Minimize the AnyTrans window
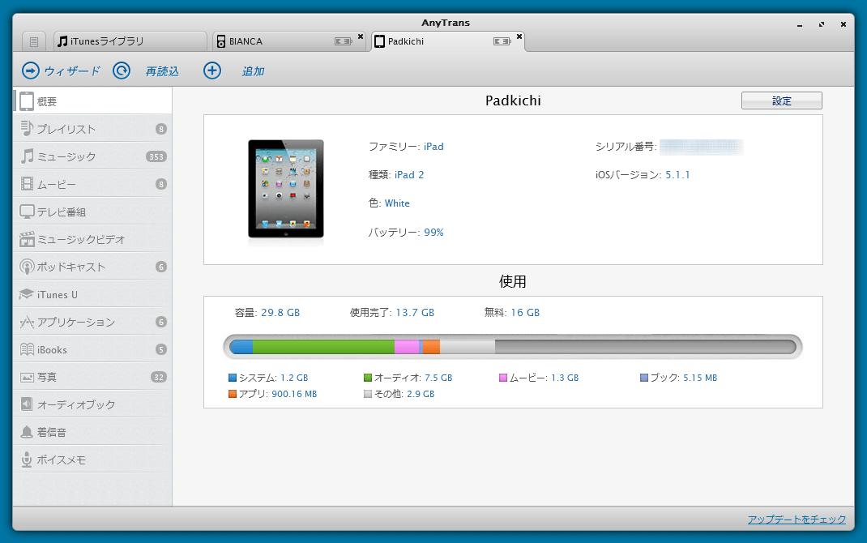The height and width of the screenshot is (543, 867). pos(800,25)
